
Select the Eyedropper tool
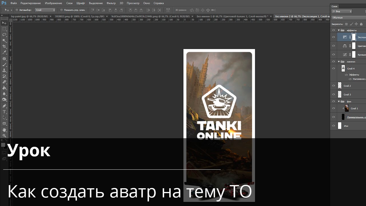click(x=4, y=52)
